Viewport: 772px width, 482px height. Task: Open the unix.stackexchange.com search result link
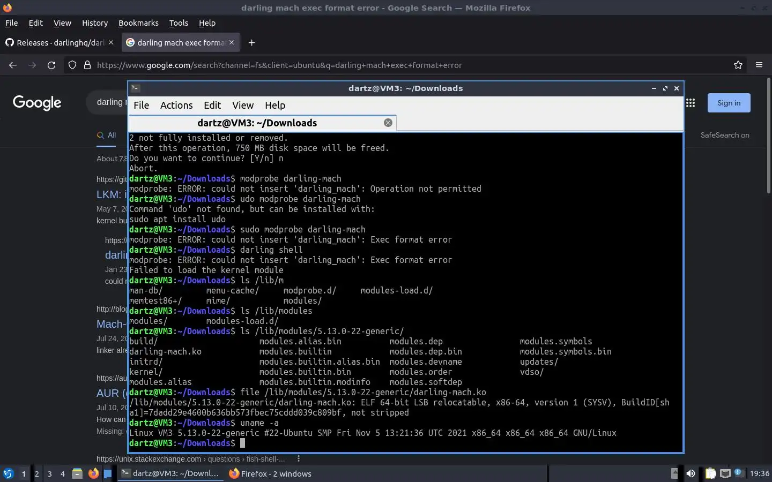(x=190, y=458)
